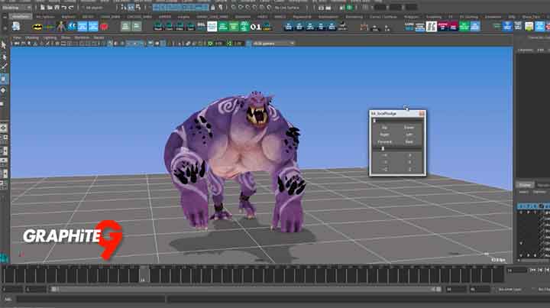The height and width of the screenshot is (308, 550).
Task: Click the '01' shelf button icon
Action: pos(256,26)
